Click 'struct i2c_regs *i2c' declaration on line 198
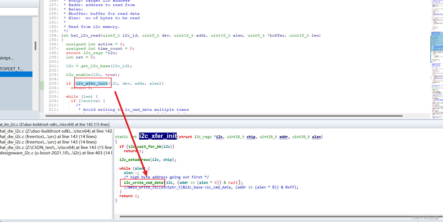443x222 pixels. click(x=91, y=53)
